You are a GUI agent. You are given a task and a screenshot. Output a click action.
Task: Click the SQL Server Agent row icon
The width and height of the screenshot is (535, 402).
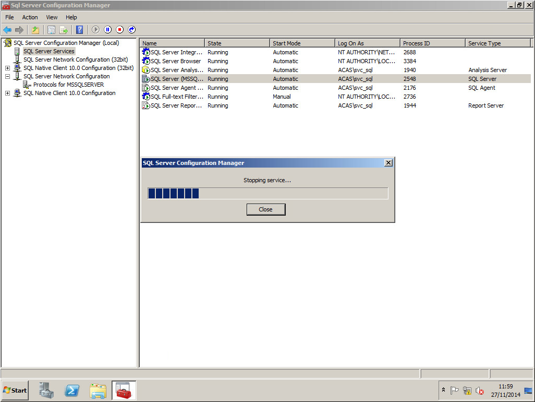pyautogui.click(x=146, y=87)
